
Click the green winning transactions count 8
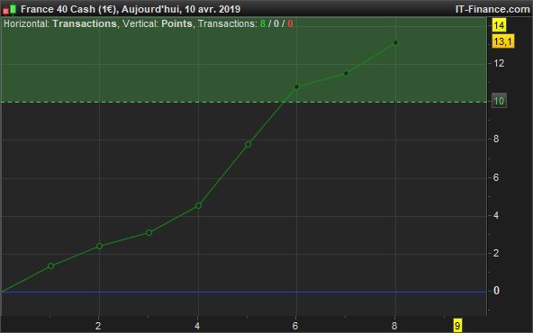coord(262,23)
